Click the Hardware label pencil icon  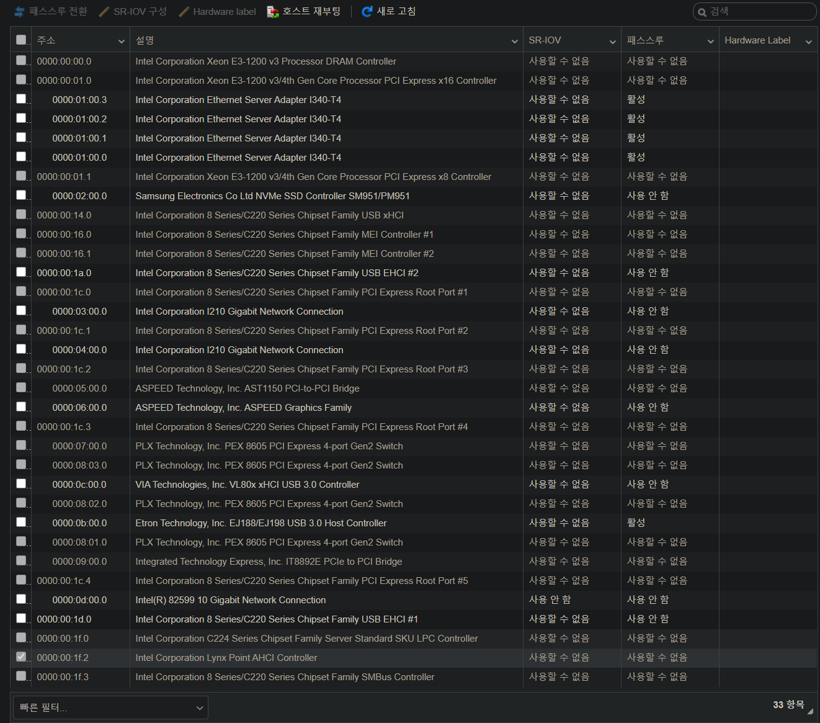[184, 12]
